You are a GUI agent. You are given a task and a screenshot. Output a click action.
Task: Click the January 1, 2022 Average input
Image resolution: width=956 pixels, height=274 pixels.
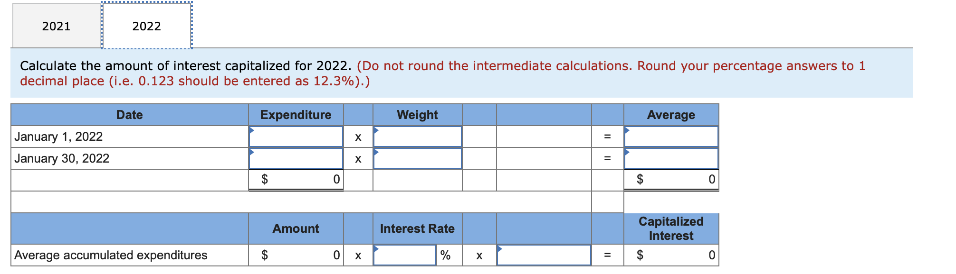pos(671,137)
